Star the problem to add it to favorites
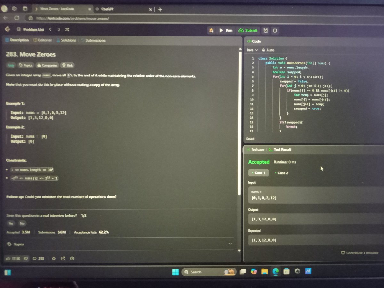Screen dimensions: 384x288 [54, 259]
